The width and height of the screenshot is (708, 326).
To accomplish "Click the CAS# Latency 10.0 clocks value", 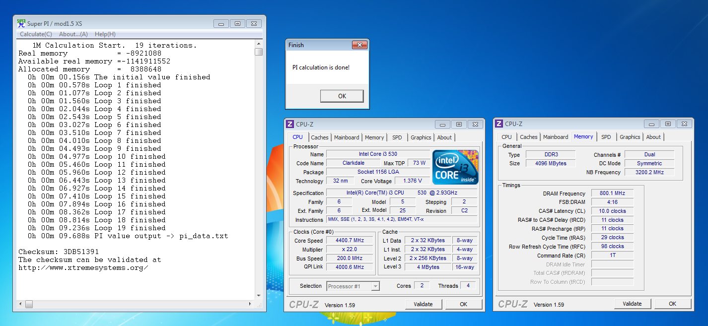I will pyautogui.click(x=612, y=211).
